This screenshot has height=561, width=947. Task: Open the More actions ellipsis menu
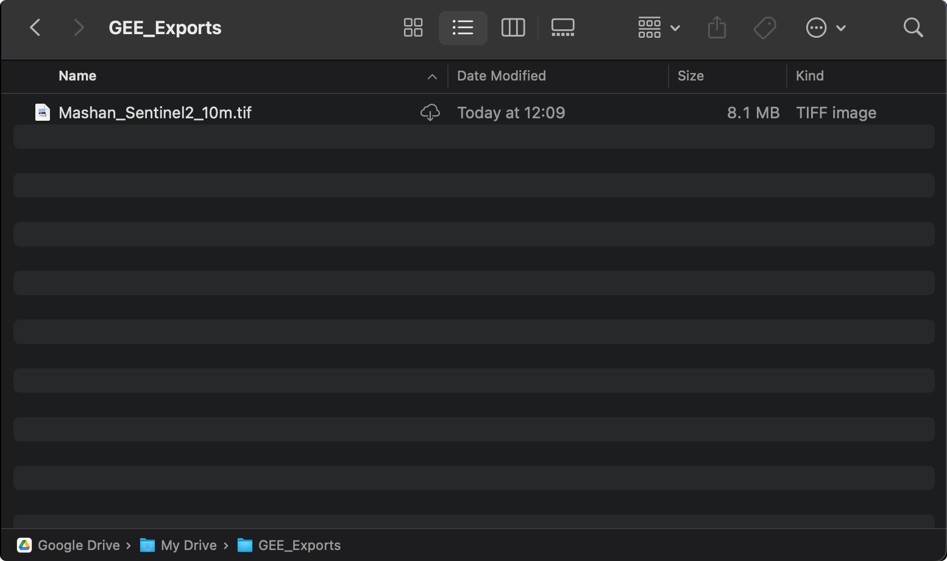[826, 27]
